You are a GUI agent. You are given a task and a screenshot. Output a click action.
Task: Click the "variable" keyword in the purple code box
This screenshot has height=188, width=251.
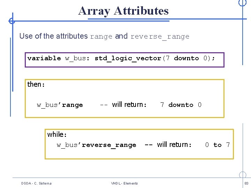(x=44, y=58)
